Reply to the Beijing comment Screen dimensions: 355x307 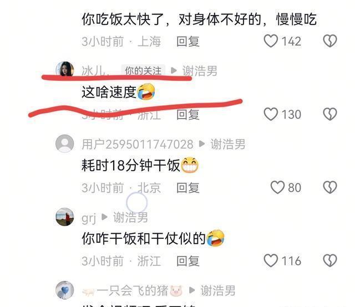tap(188, 188)
